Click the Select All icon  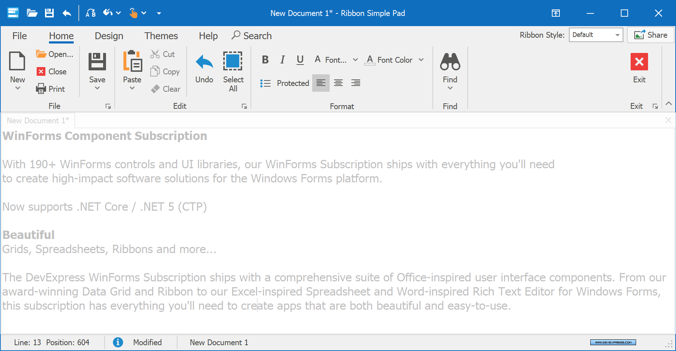(233, 61)
